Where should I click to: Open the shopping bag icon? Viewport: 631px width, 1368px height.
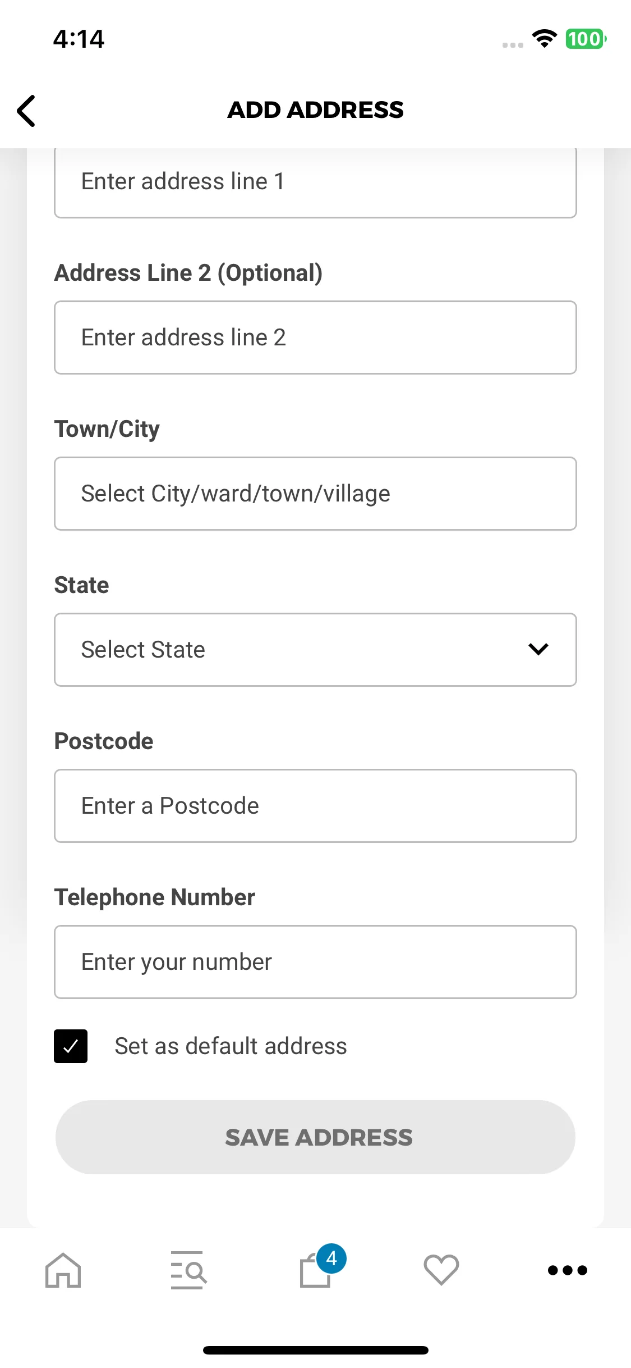point(315,1271)
